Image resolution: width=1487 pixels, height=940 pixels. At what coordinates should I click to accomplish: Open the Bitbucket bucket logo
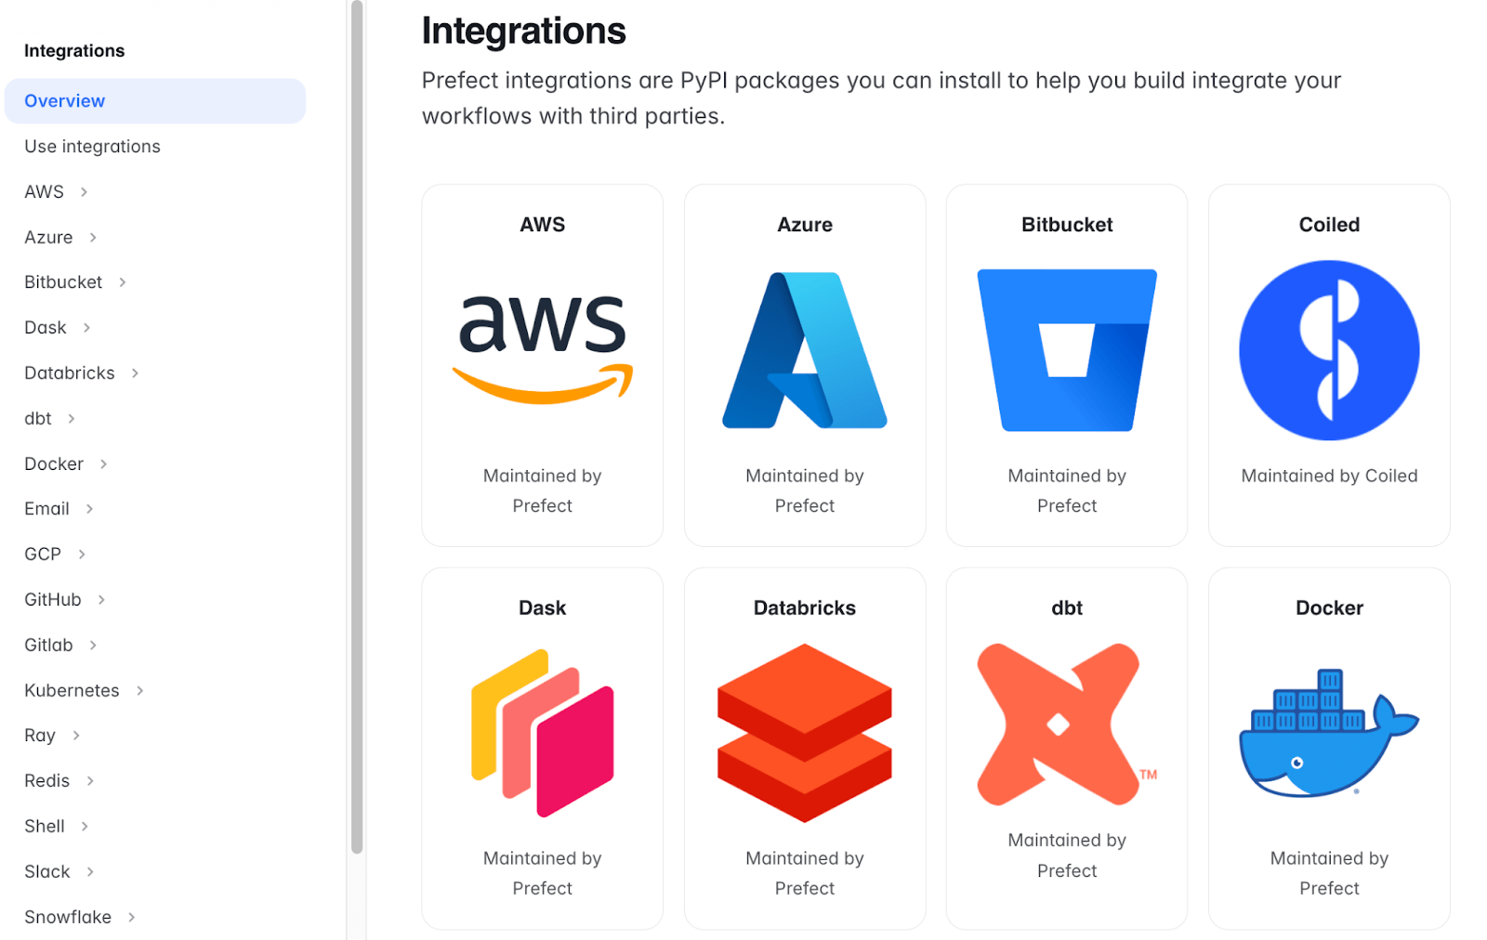point(1067,350)
